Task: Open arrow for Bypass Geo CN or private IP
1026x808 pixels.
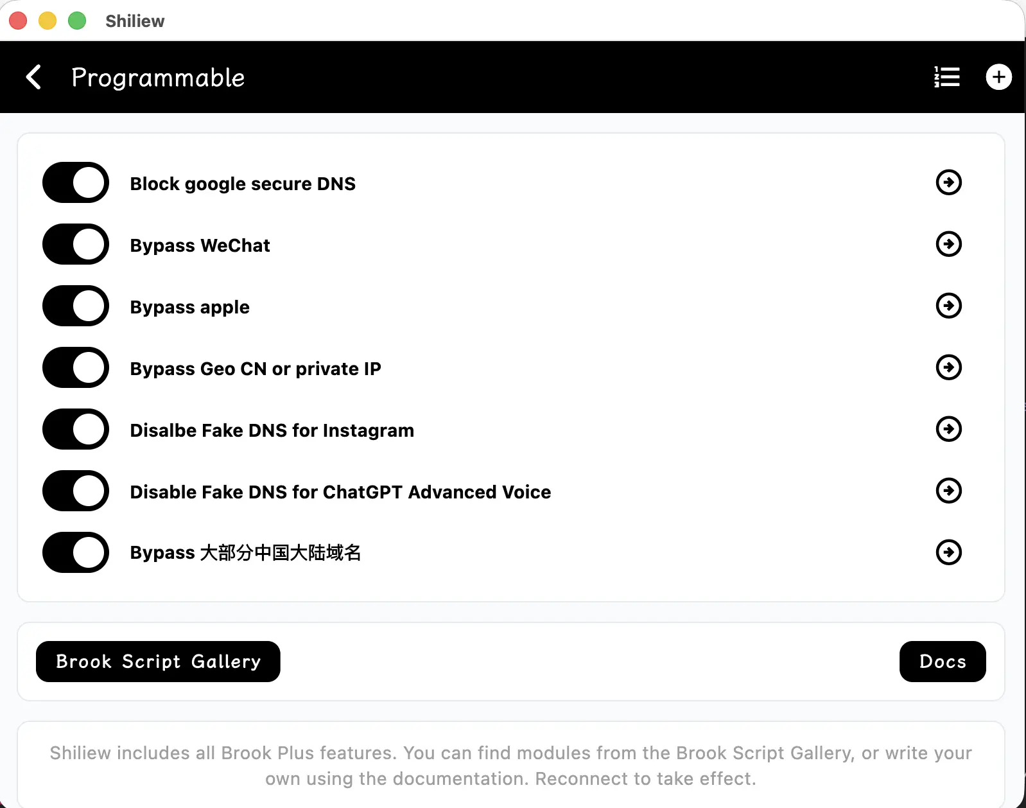Action: click(x=948, y=367)
